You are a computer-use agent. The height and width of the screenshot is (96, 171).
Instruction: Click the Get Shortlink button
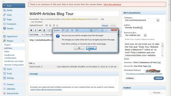37,22
